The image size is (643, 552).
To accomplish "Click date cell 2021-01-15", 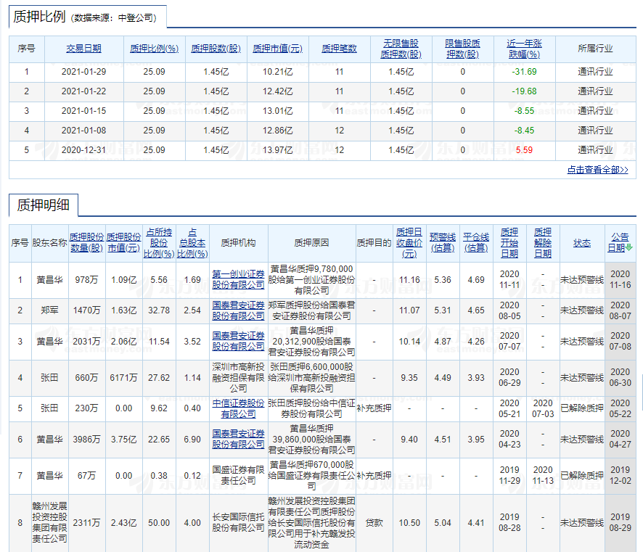I will tap(83, 111).
